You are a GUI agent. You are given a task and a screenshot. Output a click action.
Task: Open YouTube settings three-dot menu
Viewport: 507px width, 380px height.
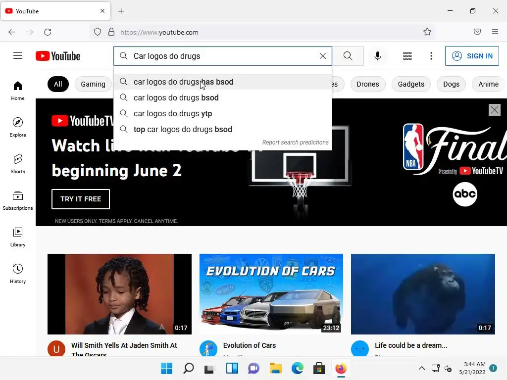[431, 56]
